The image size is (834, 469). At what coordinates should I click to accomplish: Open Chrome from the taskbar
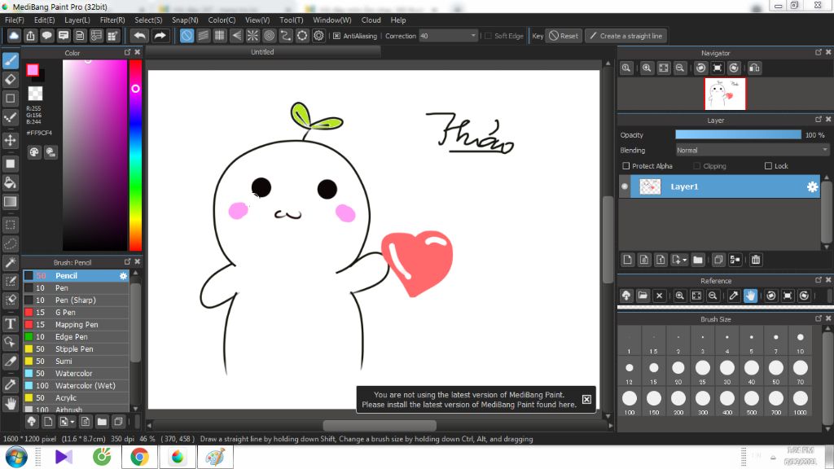(x=139, y=457)
